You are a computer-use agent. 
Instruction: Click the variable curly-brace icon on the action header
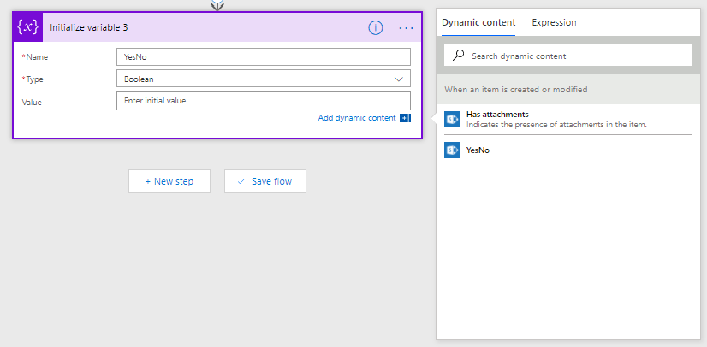pyautogui.click(x=28, y=27)
